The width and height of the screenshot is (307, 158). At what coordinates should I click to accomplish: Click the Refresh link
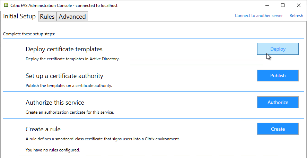[x=296, y=16]
